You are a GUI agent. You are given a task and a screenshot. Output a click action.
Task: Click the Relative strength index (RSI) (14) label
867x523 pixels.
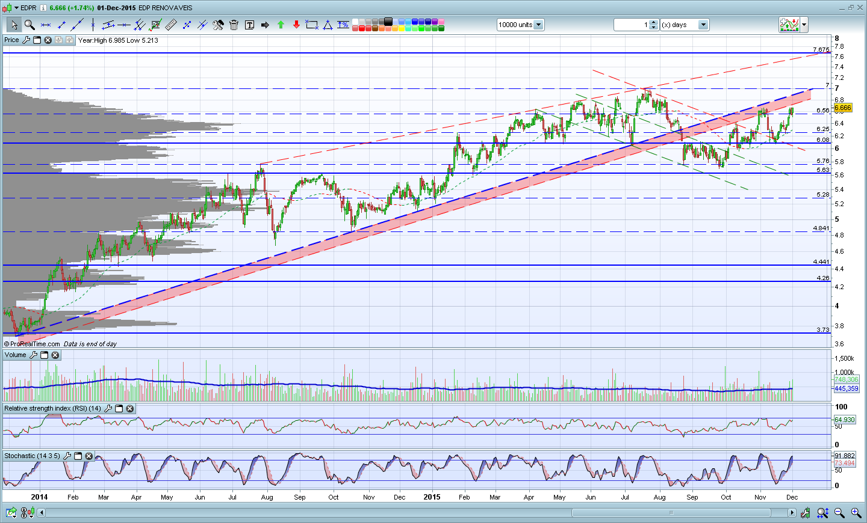click(52, 409)
